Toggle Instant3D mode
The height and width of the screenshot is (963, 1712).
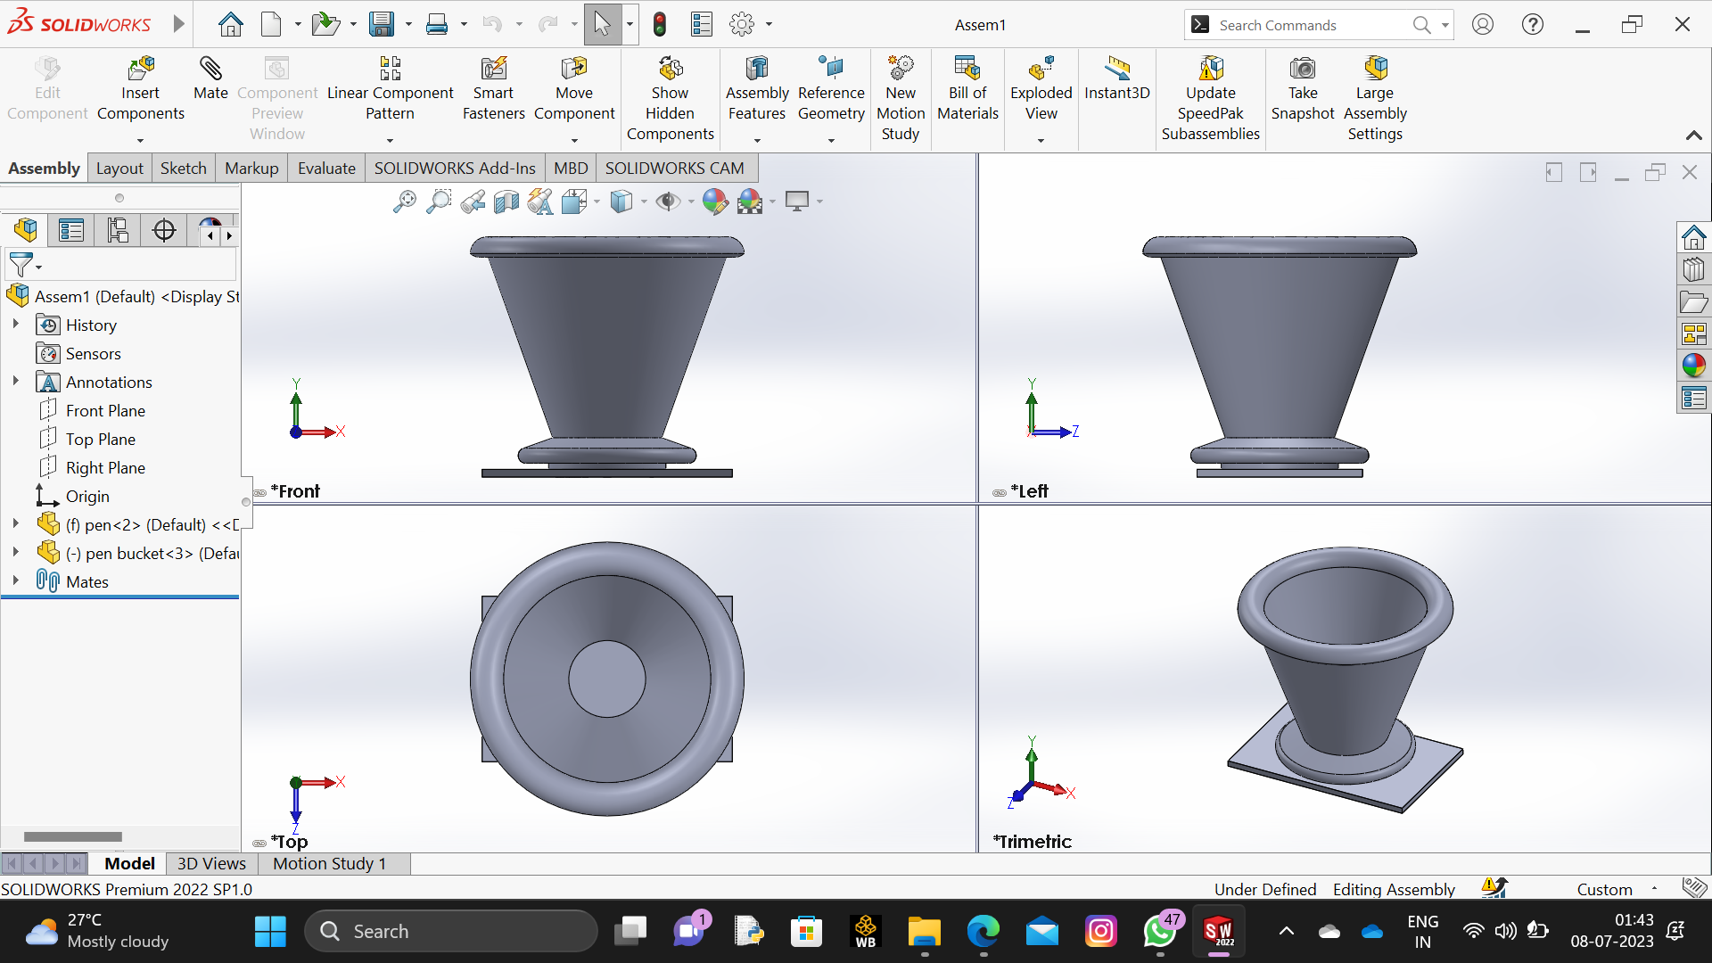click(1117, 78)
